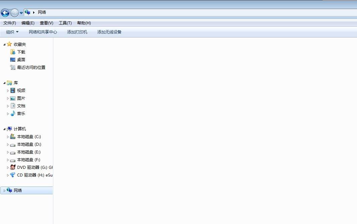357x224 pixels.
Task: Select the 文档 library
Action: (x=21, y=106)
